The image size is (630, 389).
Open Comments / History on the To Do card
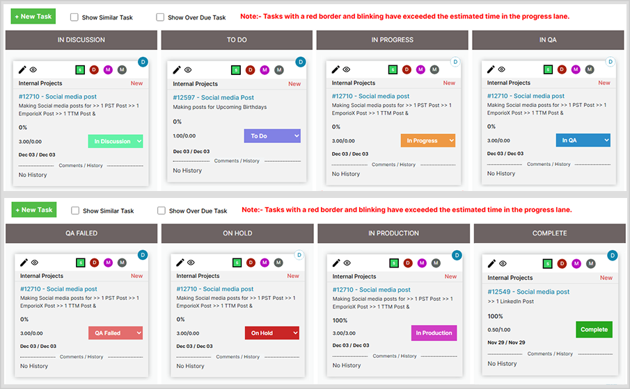click(x=237, y=161)
